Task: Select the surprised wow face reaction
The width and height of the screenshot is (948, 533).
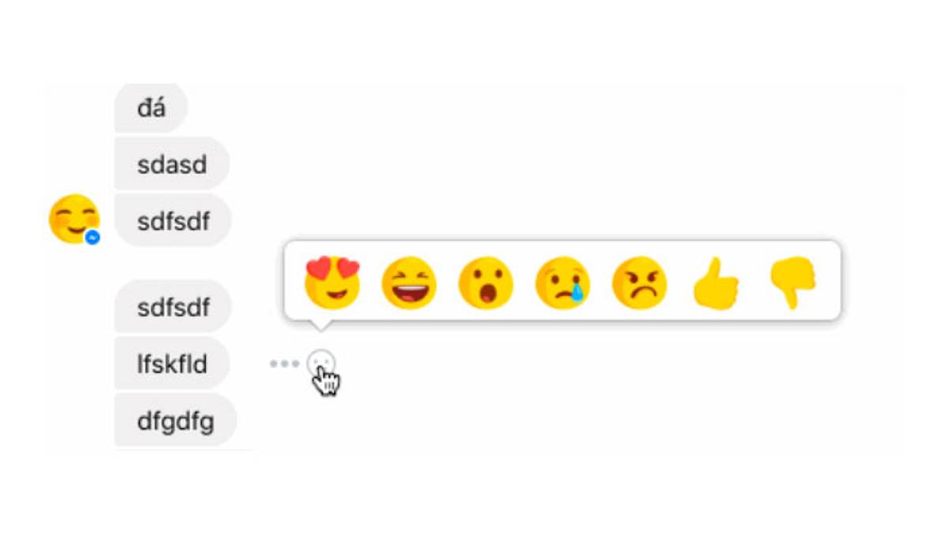Action: click(x=486, y=282)
